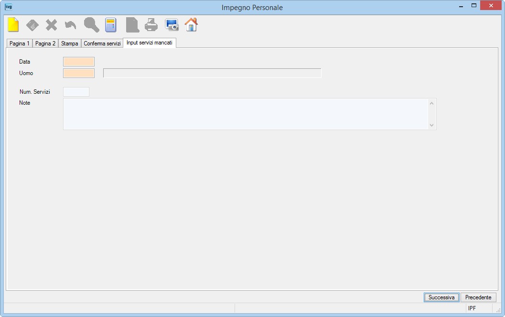Image resolution: width=505 pixels, height=317 pixels.
Task: Open the Pagina 2 tab
Action: pos(45,43)
